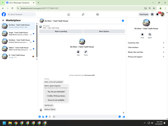Open De Shon conversation in list
Viewport: 168px width, 126px height.
18,26
